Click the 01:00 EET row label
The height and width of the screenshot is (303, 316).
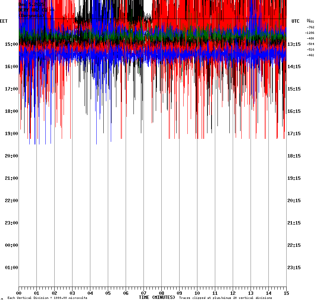coord(11,268)
